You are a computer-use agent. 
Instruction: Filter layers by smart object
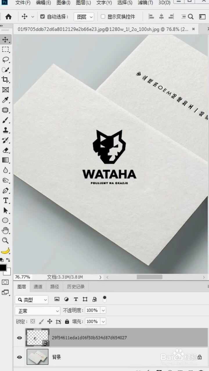pos(95,299)
